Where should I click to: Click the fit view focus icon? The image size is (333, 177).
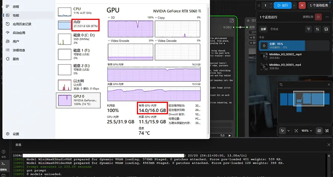click(x=296, y=131)
